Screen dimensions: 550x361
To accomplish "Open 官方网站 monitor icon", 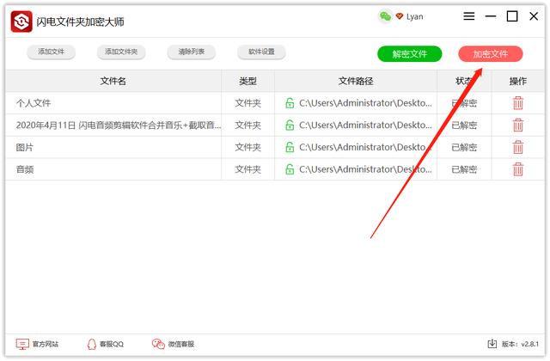I will tap(22, 344).
